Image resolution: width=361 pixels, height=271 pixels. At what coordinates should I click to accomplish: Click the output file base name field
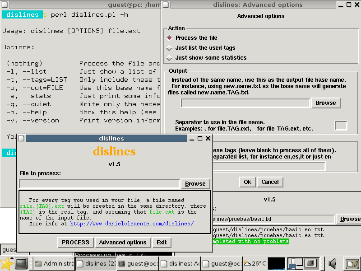(x=245, y=103)
